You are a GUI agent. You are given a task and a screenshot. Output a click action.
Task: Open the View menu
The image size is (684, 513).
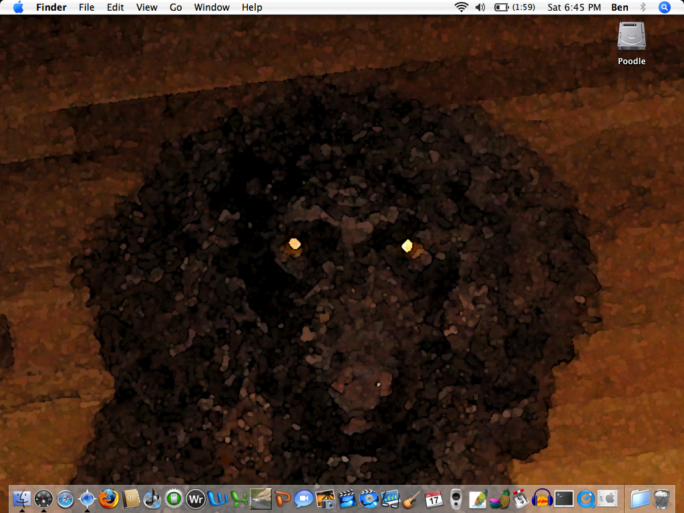click(146, 7)
